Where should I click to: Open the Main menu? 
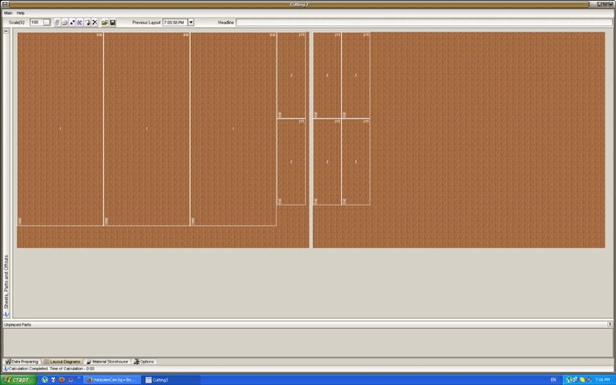8,13
